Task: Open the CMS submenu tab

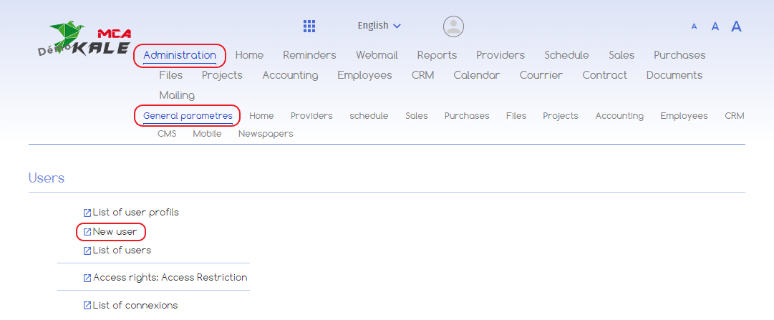Action: tap(167, 134)
